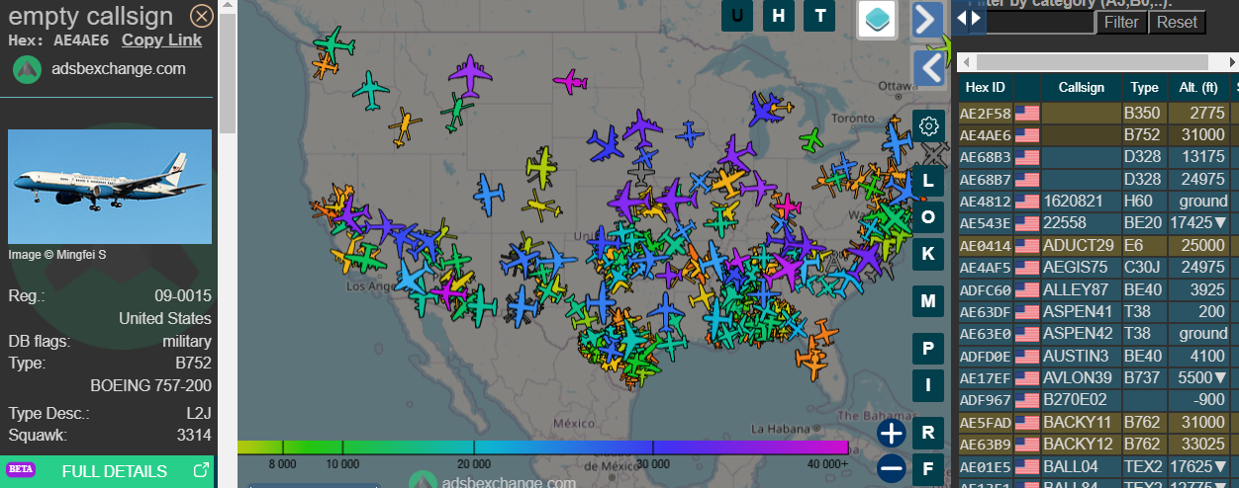Open the map settings gear
The height and width of the screenshot is (488, 1239).
pyautogui.click(x=928, y=126)
